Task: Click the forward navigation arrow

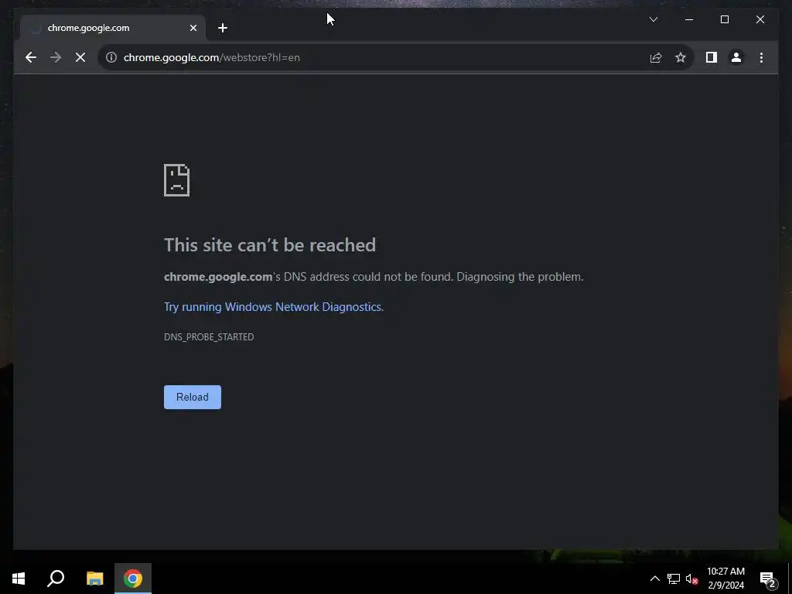Action: tap(56, 57)
